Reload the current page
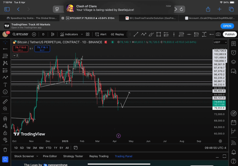Screen dimensions: 238x166 pos(181,9)
